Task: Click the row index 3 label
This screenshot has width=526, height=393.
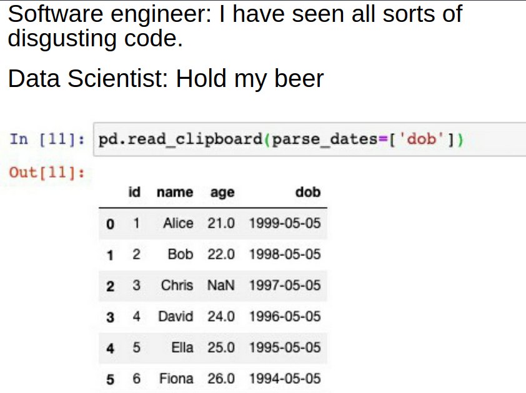Action: click(x=110, y=317)
